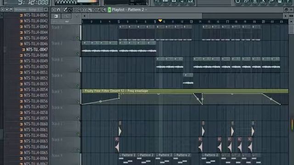Click the Track 1 header label
This screenshot has height=165, width=294.
(x=57, y=27)
